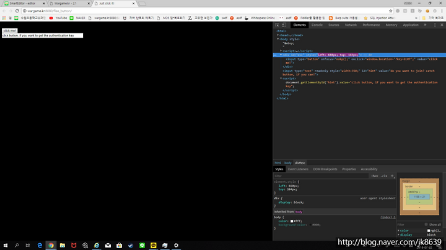Select the Styles pane tab
Screen dimensions: 446x250
279,169
